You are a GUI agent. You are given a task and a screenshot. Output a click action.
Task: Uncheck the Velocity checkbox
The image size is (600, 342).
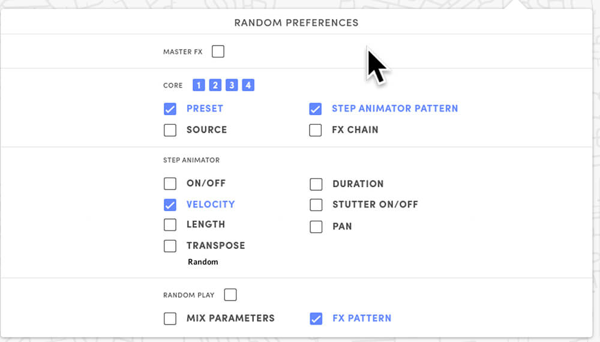pyautogui.click(x=170, y=205)
